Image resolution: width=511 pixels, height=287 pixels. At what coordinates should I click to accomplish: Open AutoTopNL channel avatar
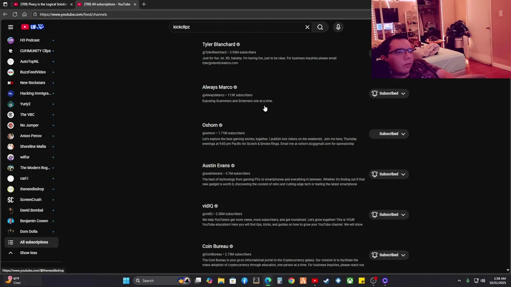[x=11, y=61]
